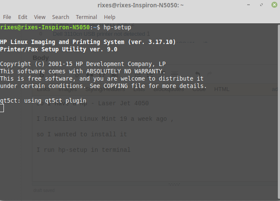Click the Copyright HP Development Company line
Viewport: 280px width, 201px height.
click(83, 64)
